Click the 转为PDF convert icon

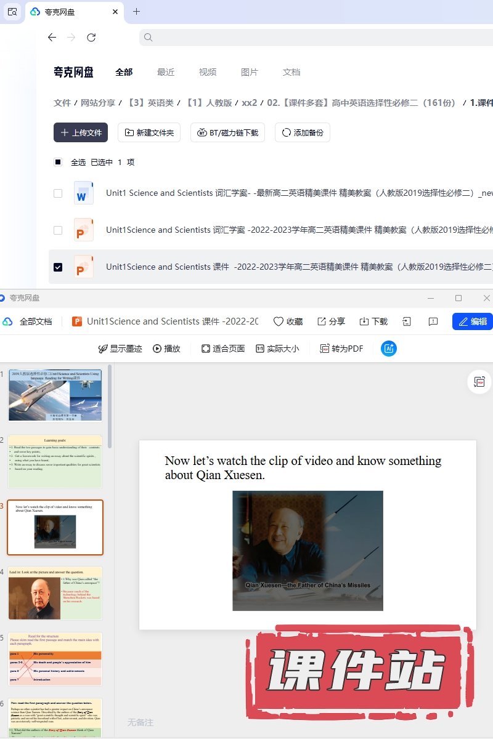[325, 349]
